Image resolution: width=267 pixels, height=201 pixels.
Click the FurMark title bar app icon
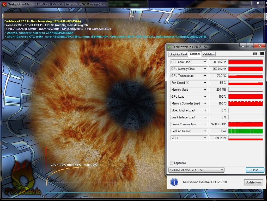click(x=4, y=4)
